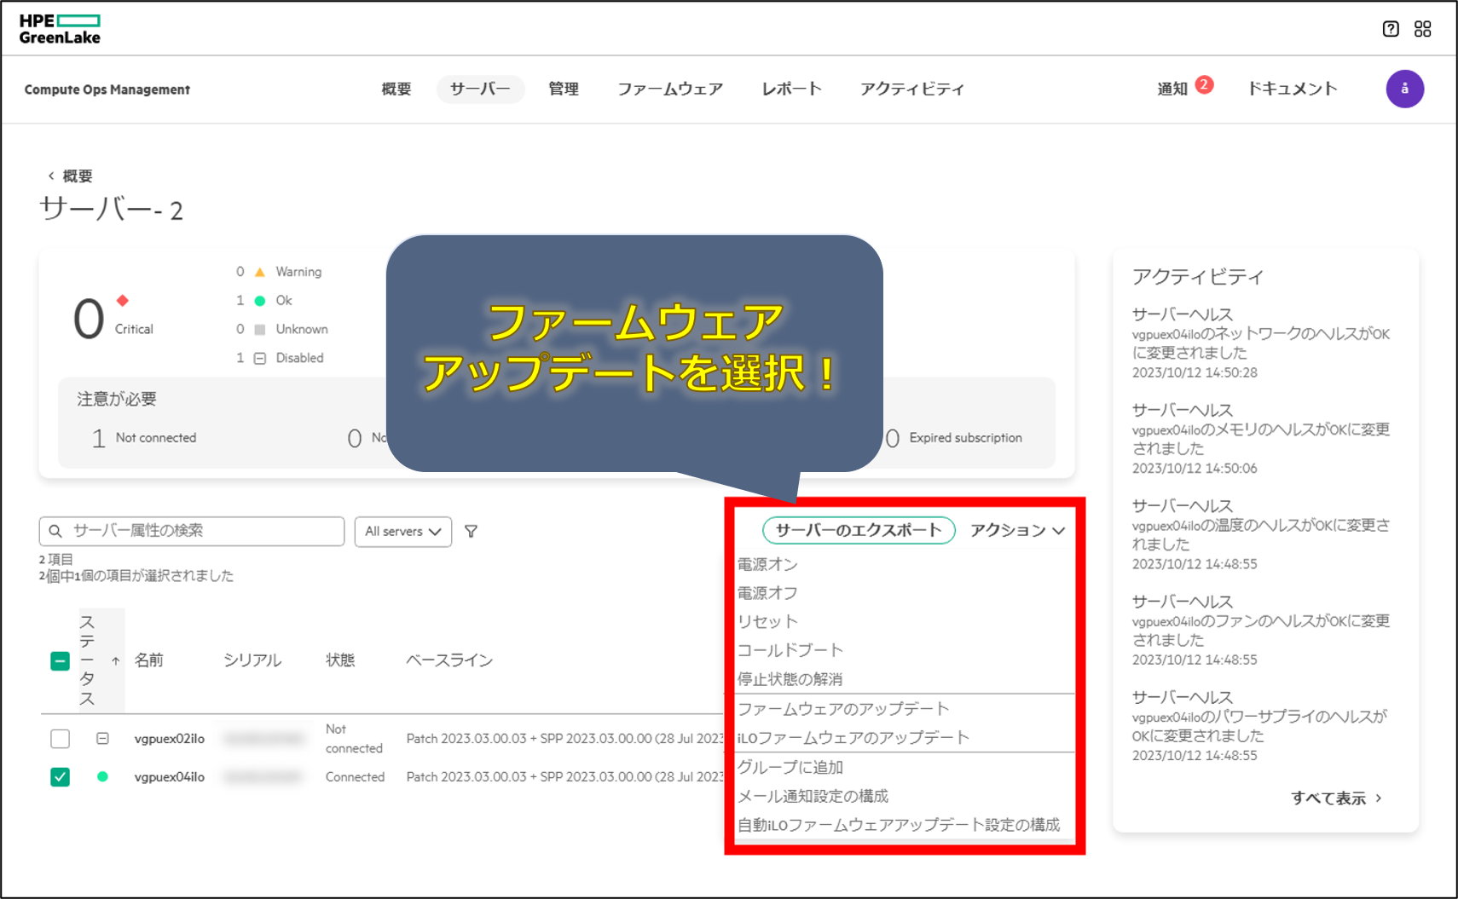Switch to the ファームウェア tab

(x=670, y=89)
